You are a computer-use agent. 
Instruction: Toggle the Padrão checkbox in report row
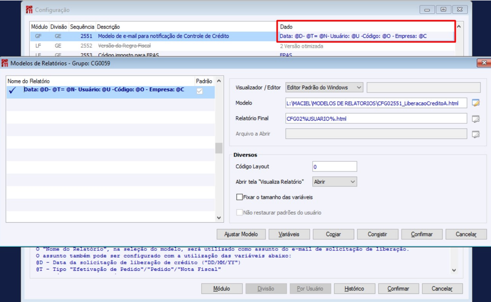pyautogui.click(x=199, y=91)
